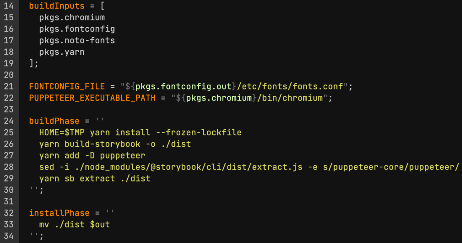
Task: Click the pkgs.fontconfig.out interpolation expression
Action: click(x=184, y=86)
